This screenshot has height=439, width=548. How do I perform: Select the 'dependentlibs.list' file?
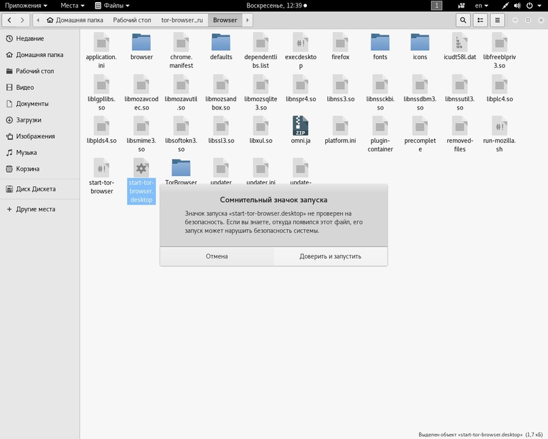click(x=261, y=51)
